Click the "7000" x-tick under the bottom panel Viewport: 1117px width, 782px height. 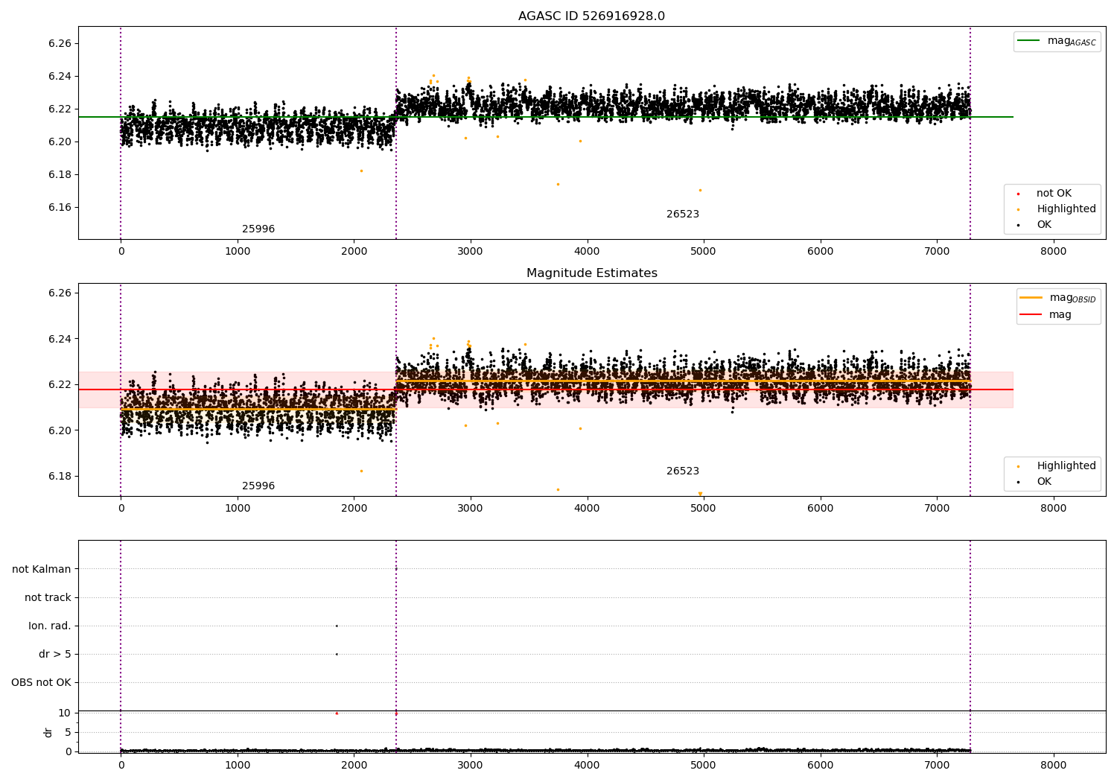pos(937,766)
